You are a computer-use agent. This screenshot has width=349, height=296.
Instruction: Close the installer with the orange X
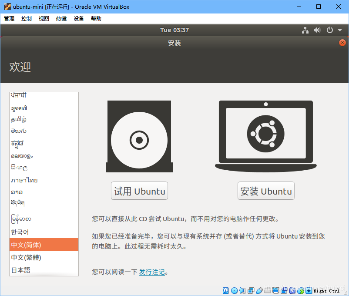[x=342, y=43]
